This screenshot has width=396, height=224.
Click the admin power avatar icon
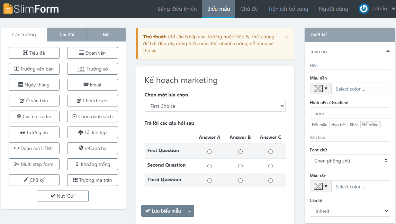[364, 9]
